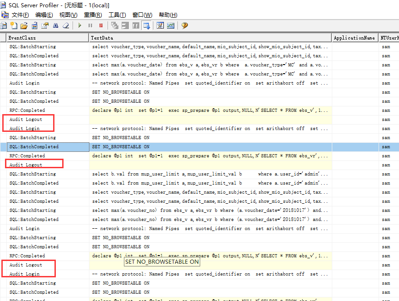Click the New Trace toolbar icon
399x301 pixels.
click(x=14, y=26)
